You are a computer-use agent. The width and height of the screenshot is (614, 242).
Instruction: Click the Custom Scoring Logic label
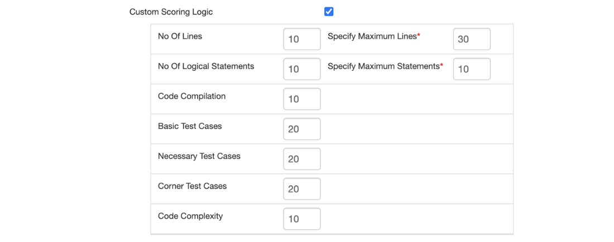pyautogui.click(x=171, y=12)
